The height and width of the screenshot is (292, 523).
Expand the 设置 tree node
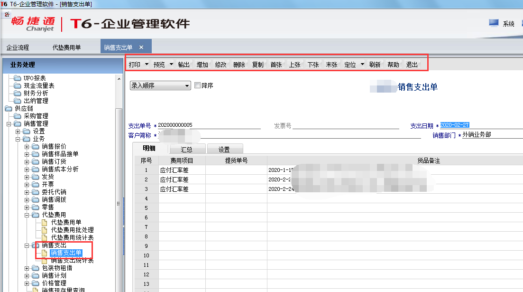18,132
